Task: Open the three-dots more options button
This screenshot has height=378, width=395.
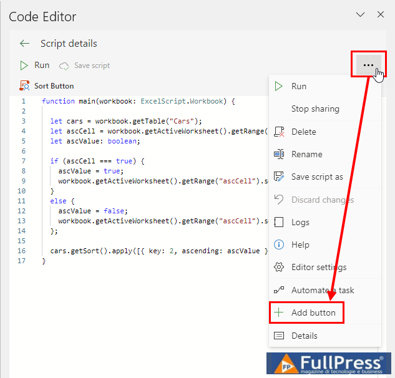Action: [368, 65]
